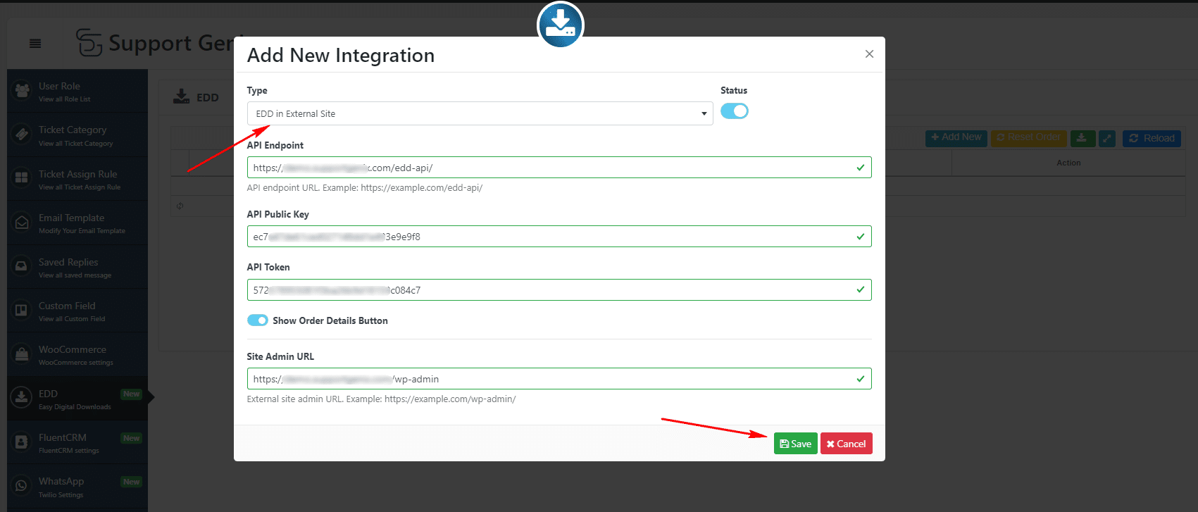Click the User Role sidebar icon
The height and width of the screenshot is (512, 1198).
[x=22, y=90]
